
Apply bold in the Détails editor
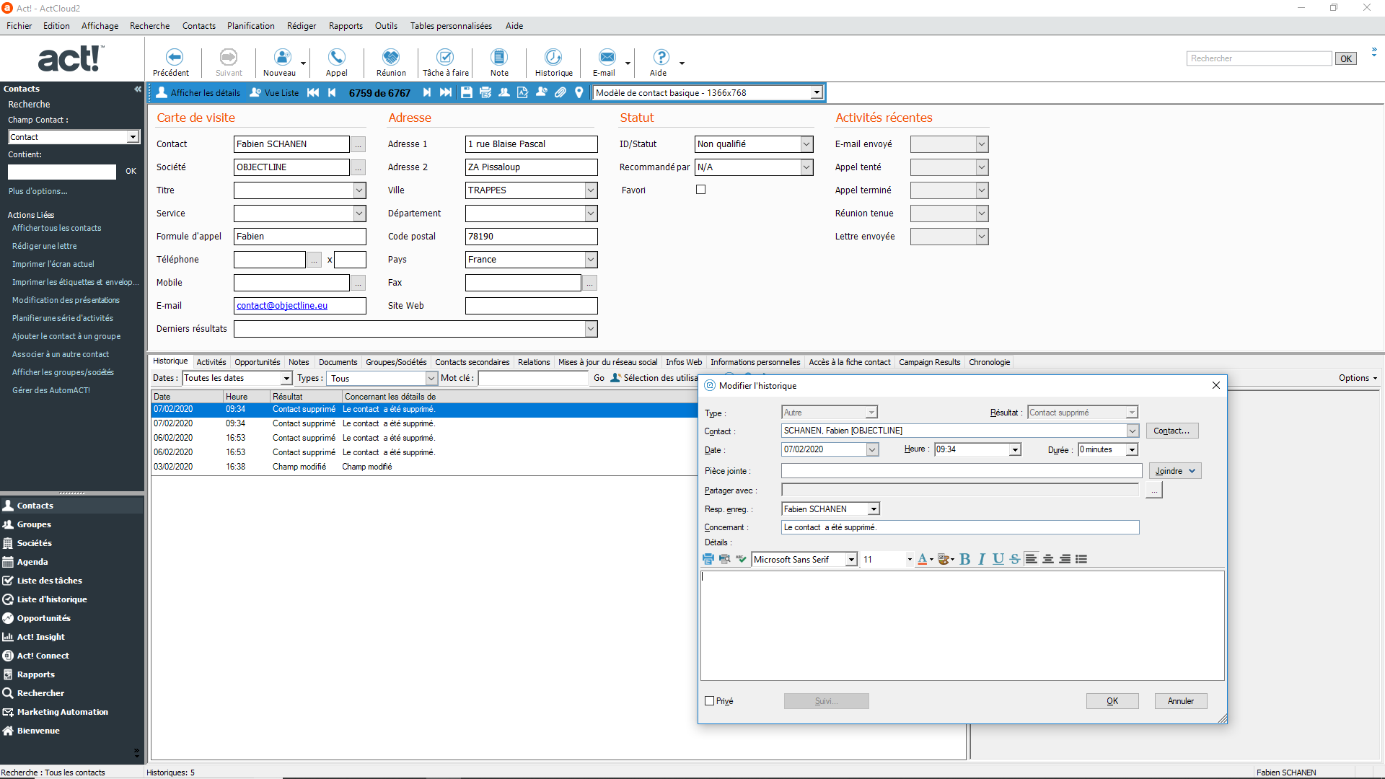tap(965, 559)
